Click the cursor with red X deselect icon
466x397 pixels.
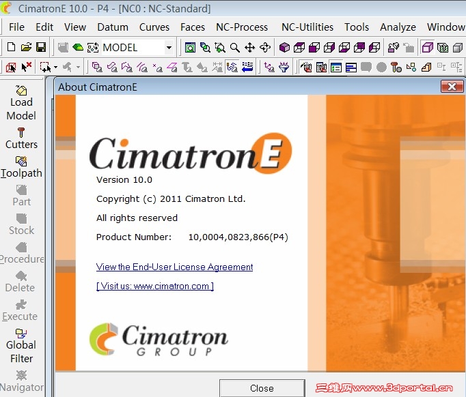point(27,67)
